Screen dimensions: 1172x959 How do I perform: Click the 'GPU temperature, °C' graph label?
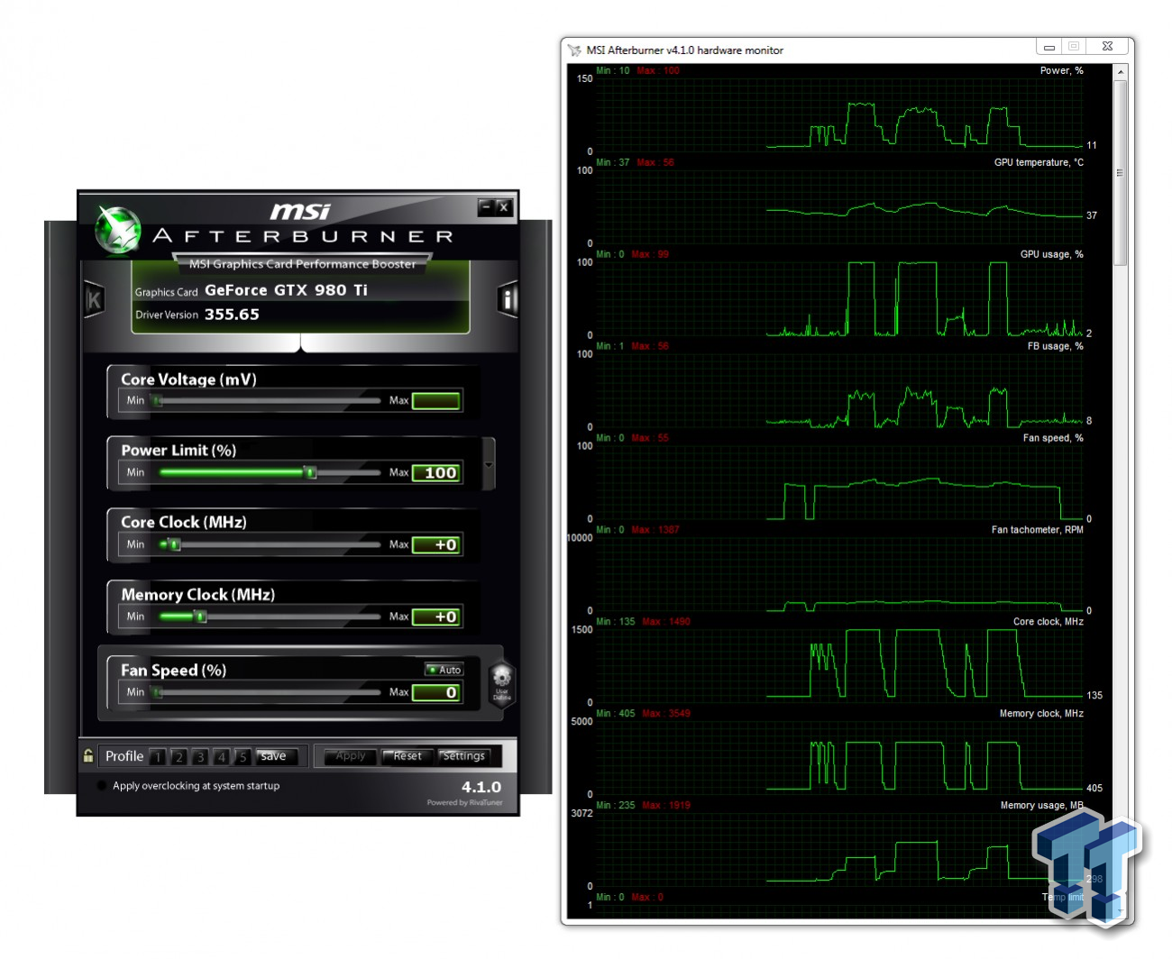(x=1039, y=162)
